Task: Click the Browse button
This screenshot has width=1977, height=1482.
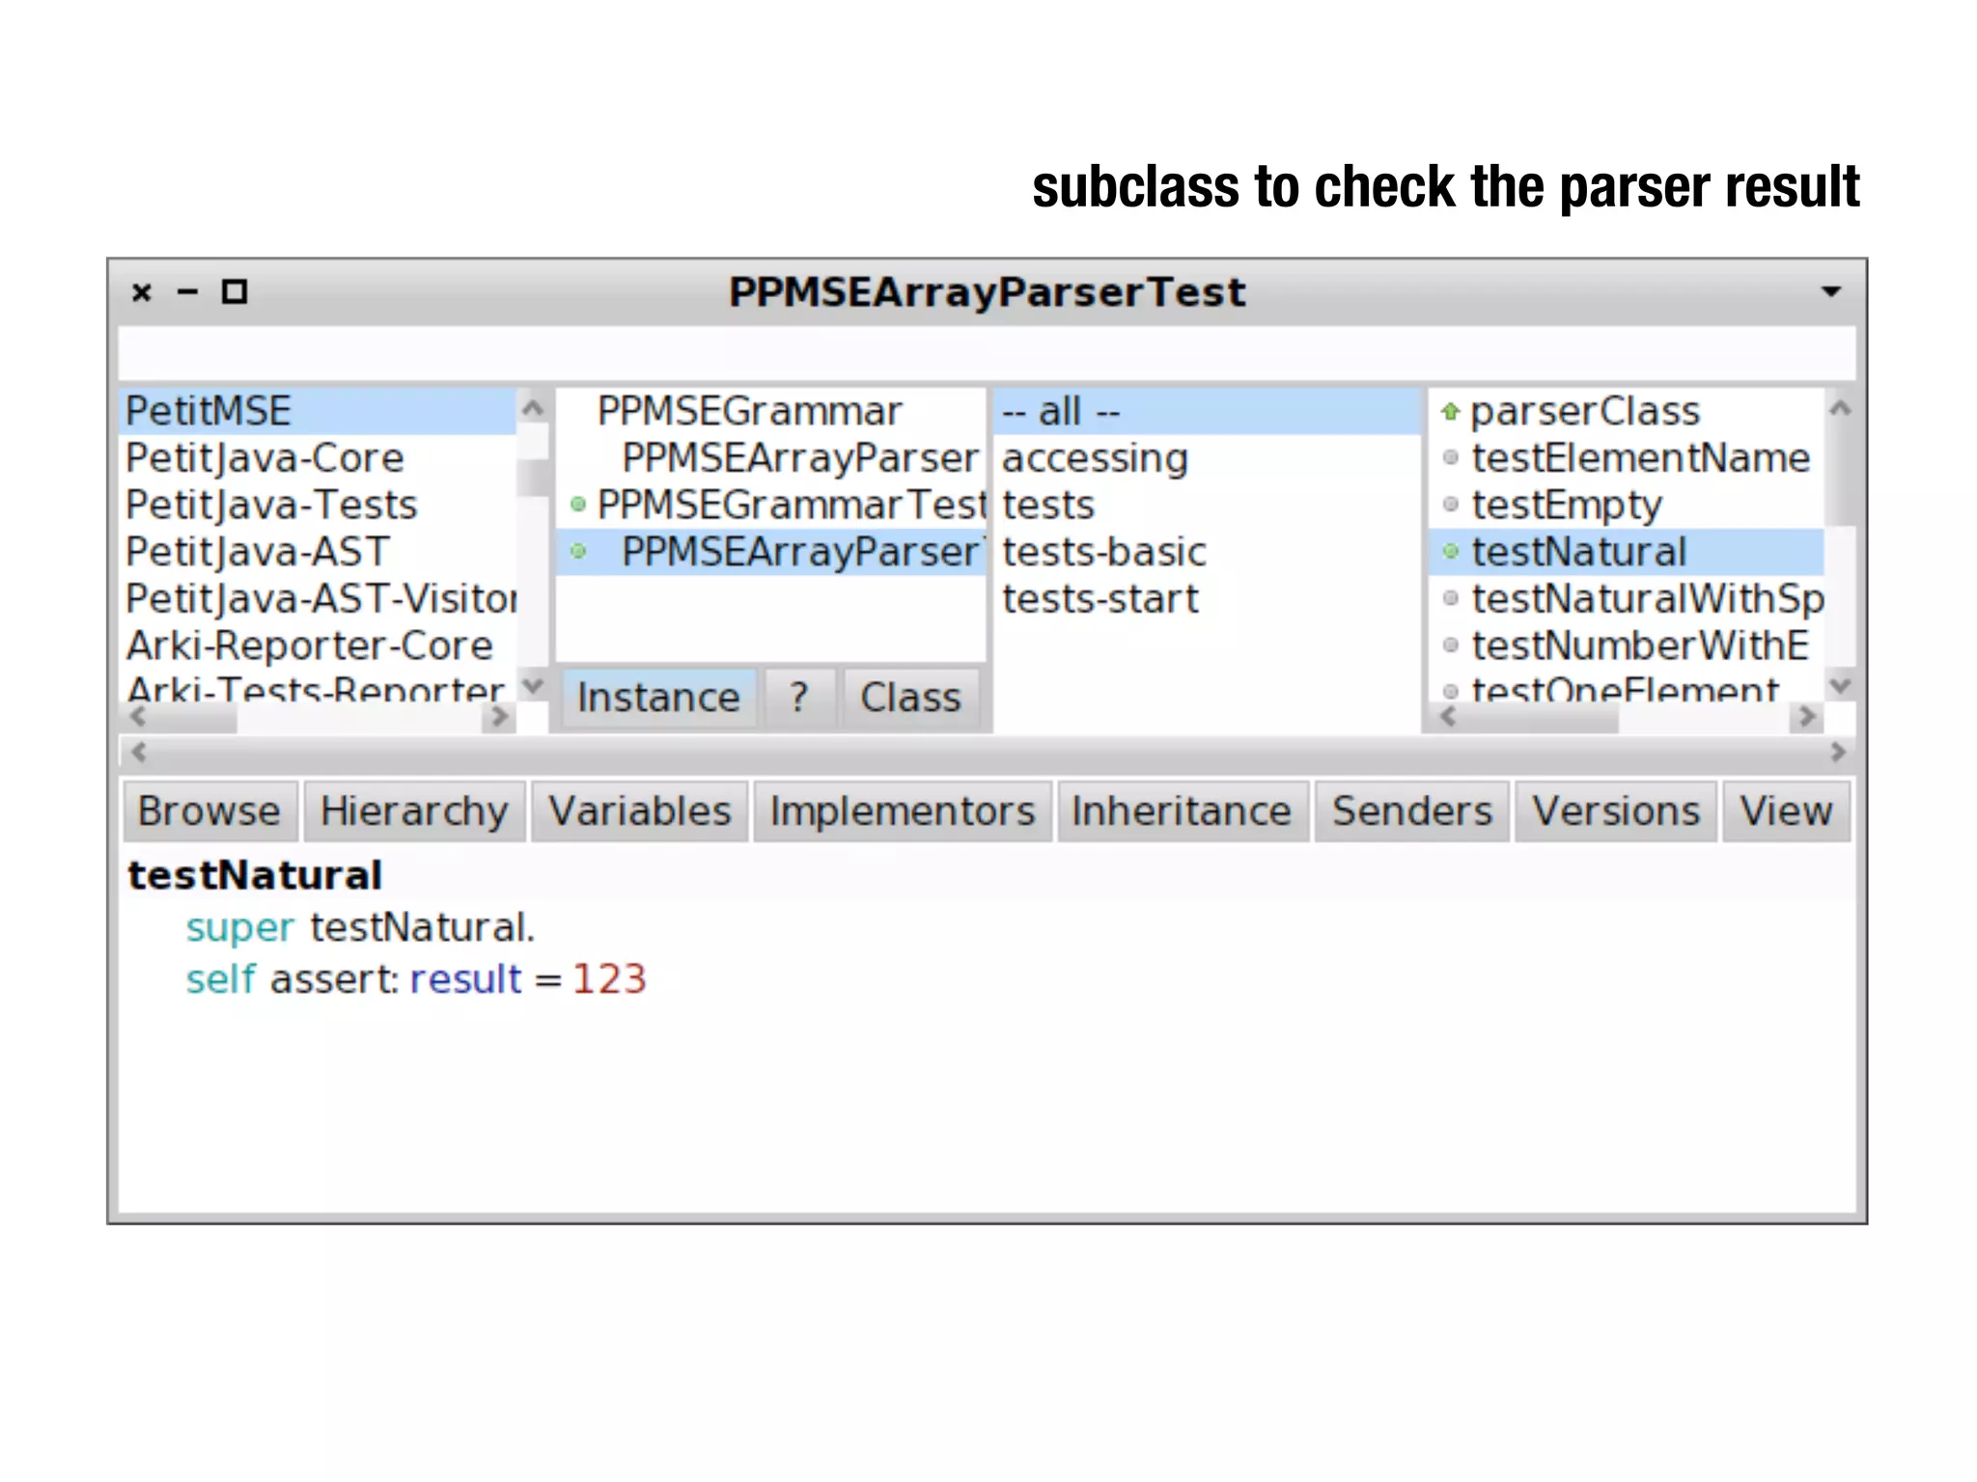Action: click(x=209, y=811)
